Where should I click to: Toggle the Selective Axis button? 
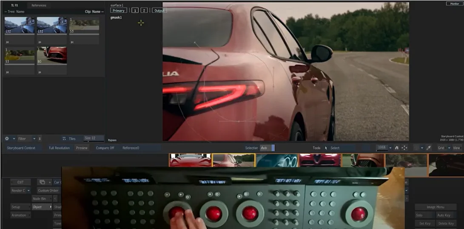(267, 148)
